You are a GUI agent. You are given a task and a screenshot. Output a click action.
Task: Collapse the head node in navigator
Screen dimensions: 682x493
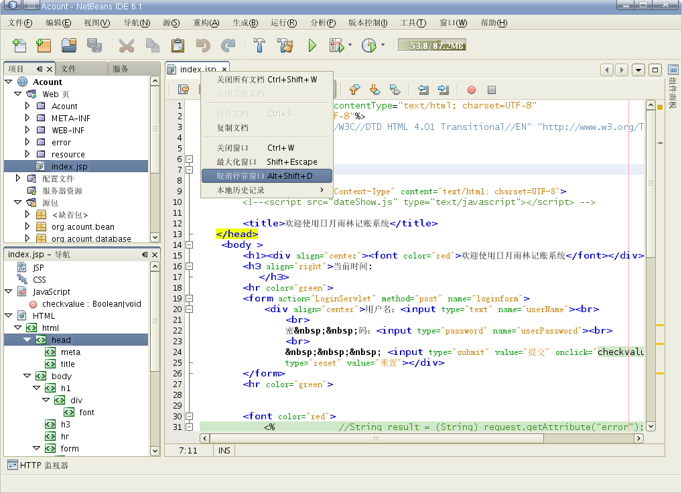click(x=27, y=340)
